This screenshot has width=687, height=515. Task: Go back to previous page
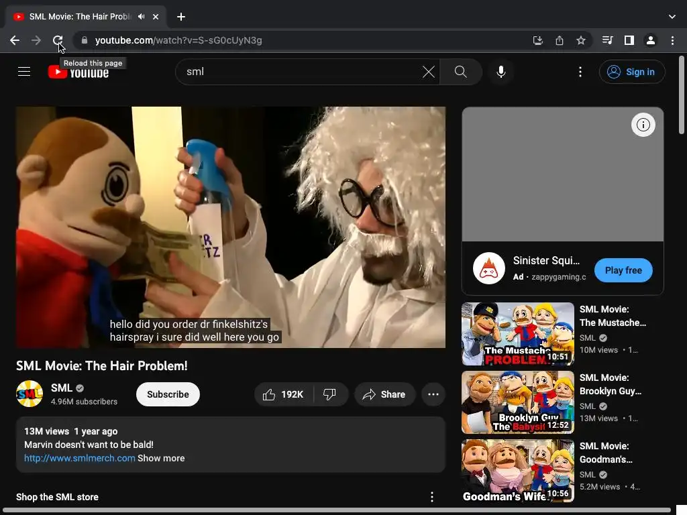tap(15, 40)
